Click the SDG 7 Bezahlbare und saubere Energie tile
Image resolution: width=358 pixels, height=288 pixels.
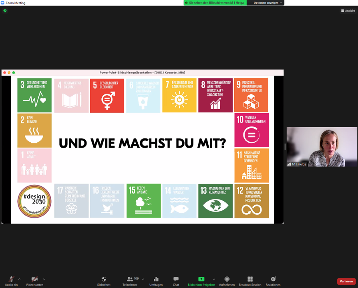(x=179, y=95)
